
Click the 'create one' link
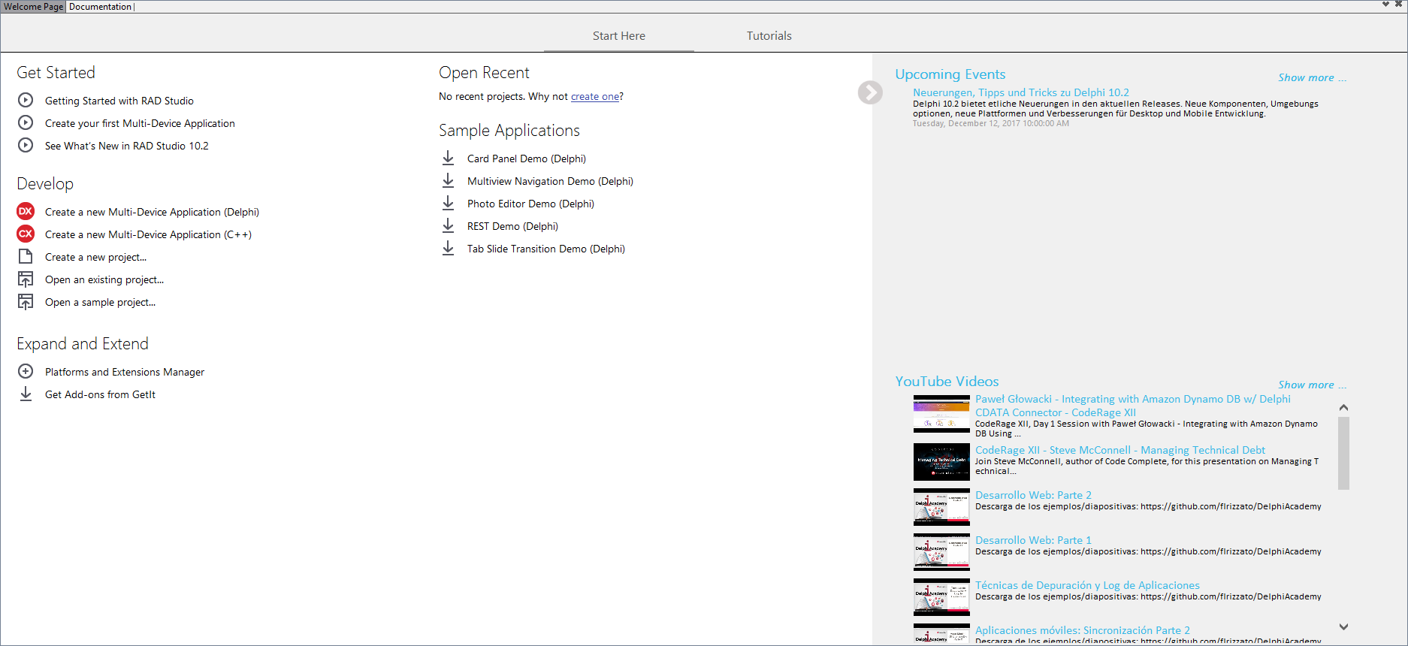(595, 96)
